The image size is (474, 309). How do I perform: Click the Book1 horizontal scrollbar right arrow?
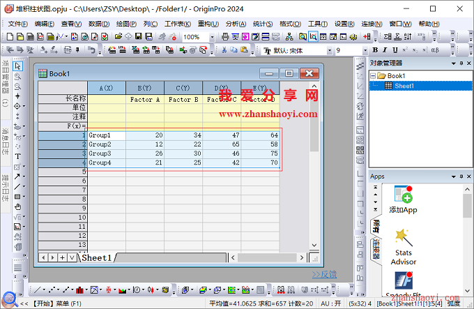(302, 257)
